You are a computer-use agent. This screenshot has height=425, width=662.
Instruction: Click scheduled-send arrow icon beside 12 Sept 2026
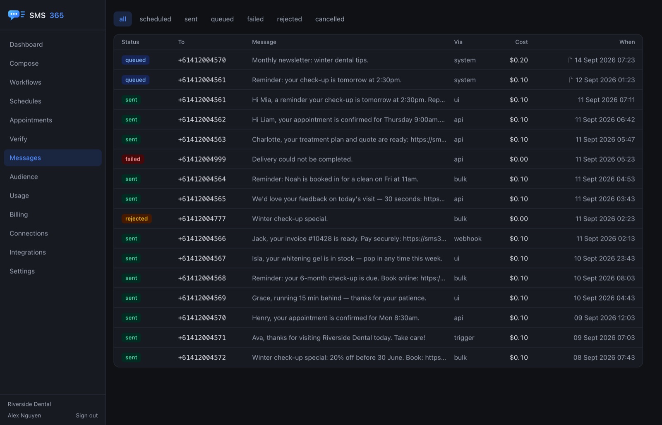point(571,79)
